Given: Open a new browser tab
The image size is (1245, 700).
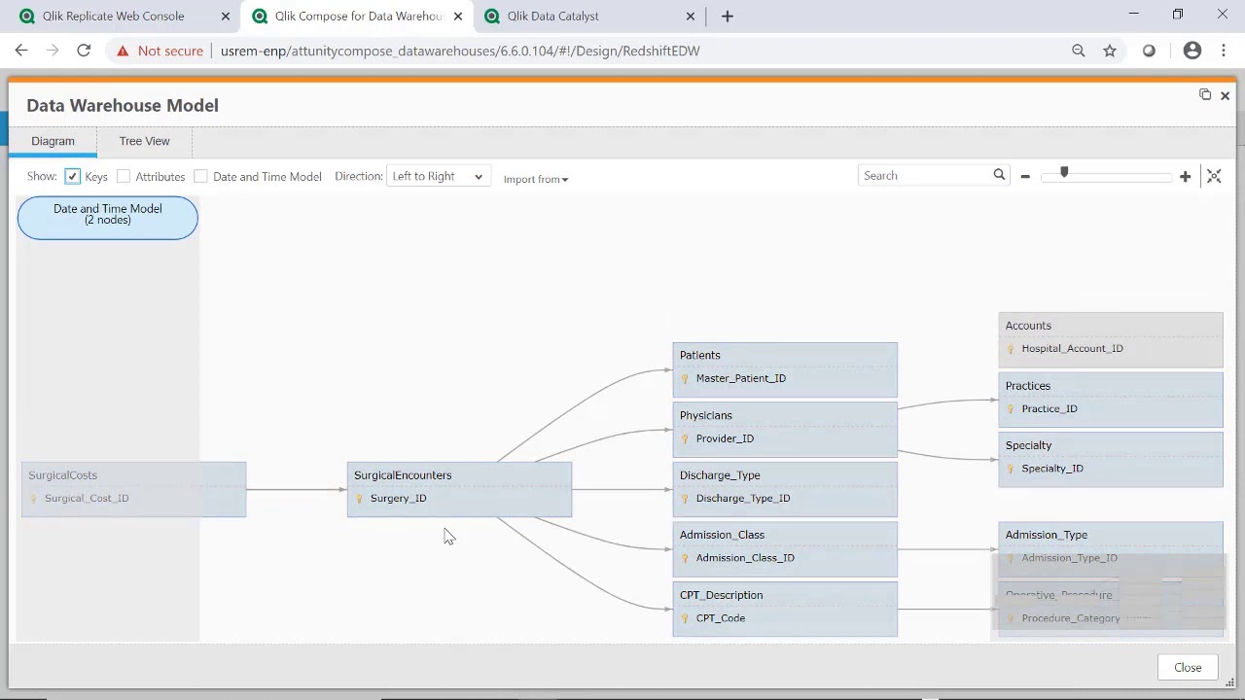Looking at the screenshot, I should [727, 17].
